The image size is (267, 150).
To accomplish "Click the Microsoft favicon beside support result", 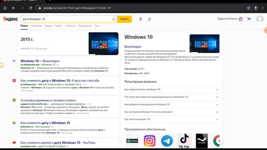I will pos(14,100).
